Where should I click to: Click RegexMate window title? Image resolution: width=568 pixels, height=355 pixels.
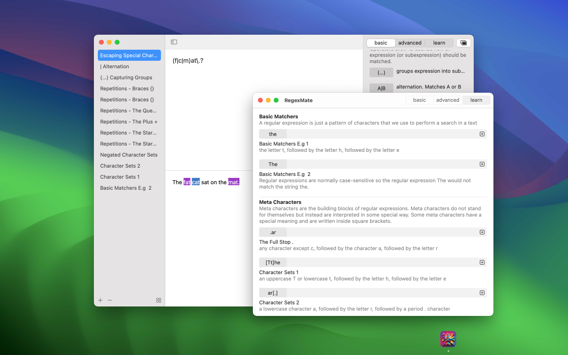click(299, 100)
